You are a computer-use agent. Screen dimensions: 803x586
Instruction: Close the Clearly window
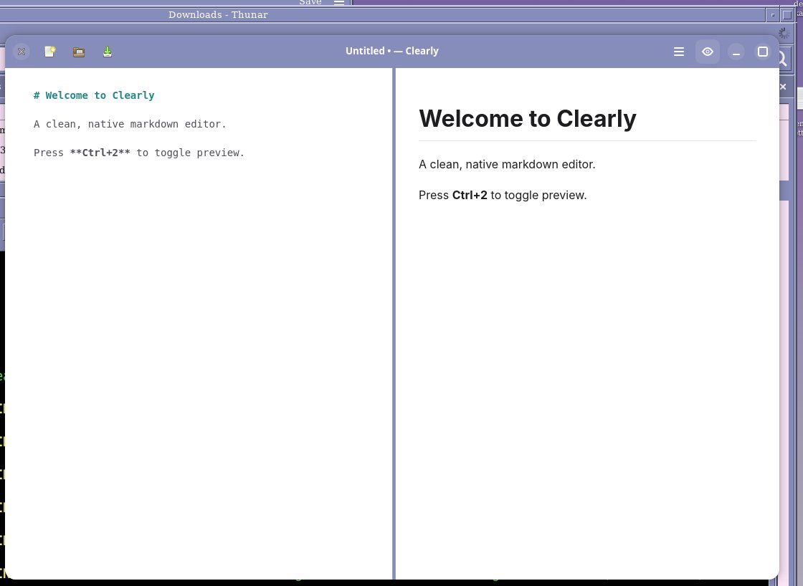22,51
